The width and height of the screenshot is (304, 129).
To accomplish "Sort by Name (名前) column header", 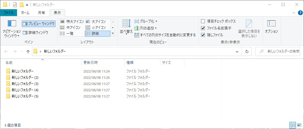I will point(43,63).
